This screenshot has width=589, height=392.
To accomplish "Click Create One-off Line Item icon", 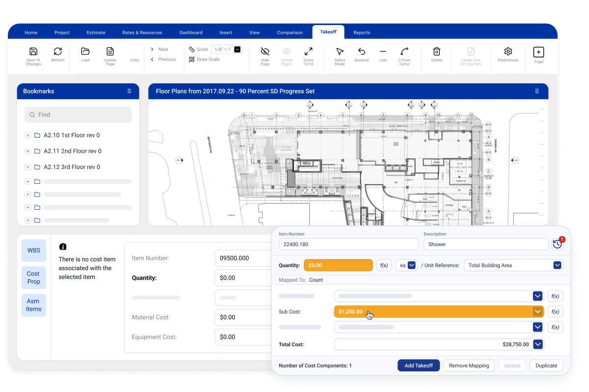I will point(471,51).
